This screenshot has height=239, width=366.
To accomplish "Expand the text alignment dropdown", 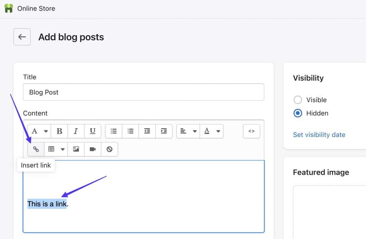I will (x=188, y=131).
